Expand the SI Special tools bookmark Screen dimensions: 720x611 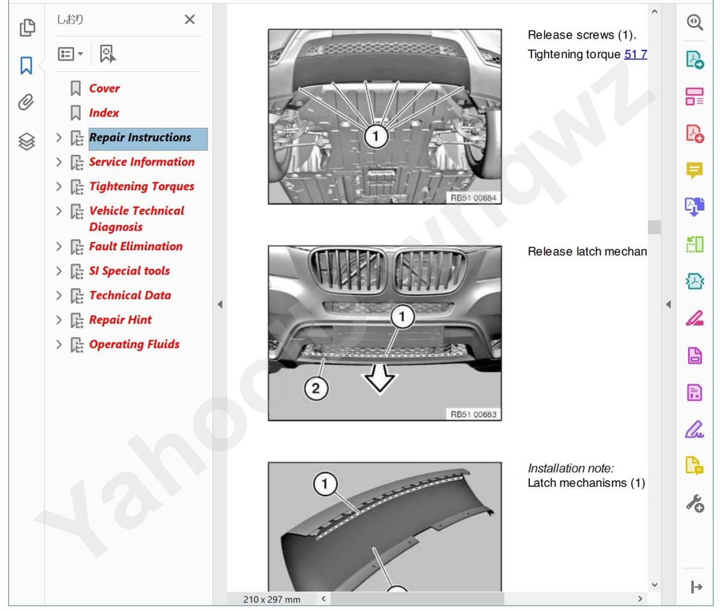(59, 271)
